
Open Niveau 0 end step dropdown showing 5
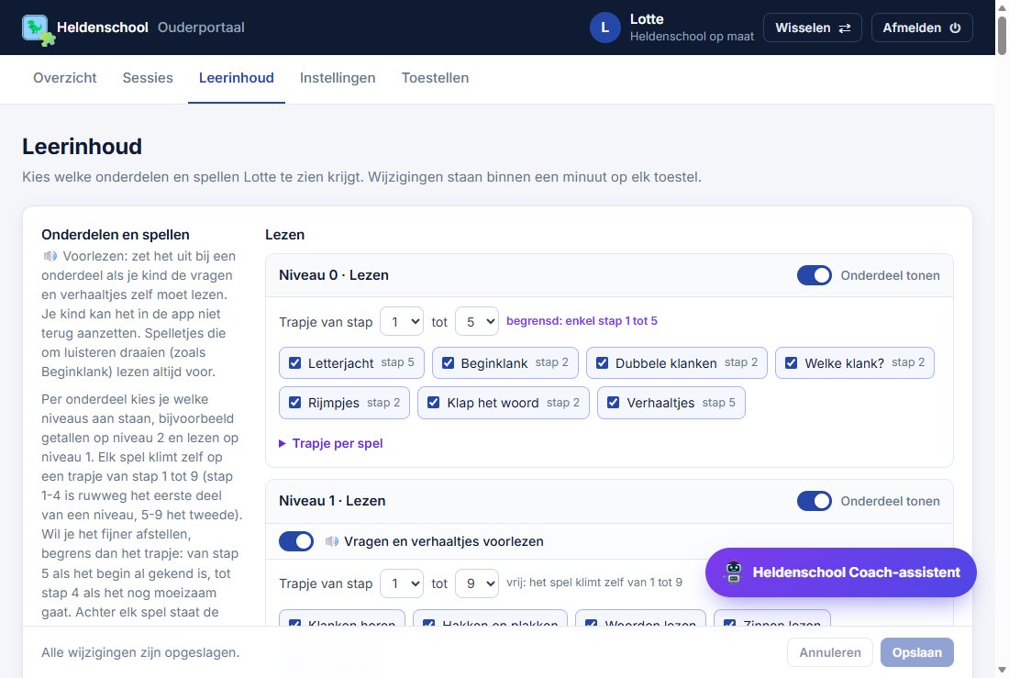pos(477,321)
